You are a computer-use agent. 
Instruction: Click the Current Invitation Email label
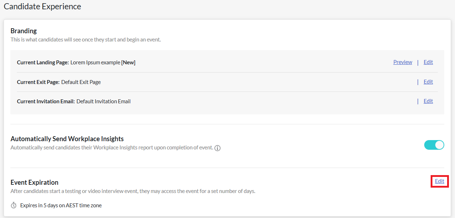[46, 101]
